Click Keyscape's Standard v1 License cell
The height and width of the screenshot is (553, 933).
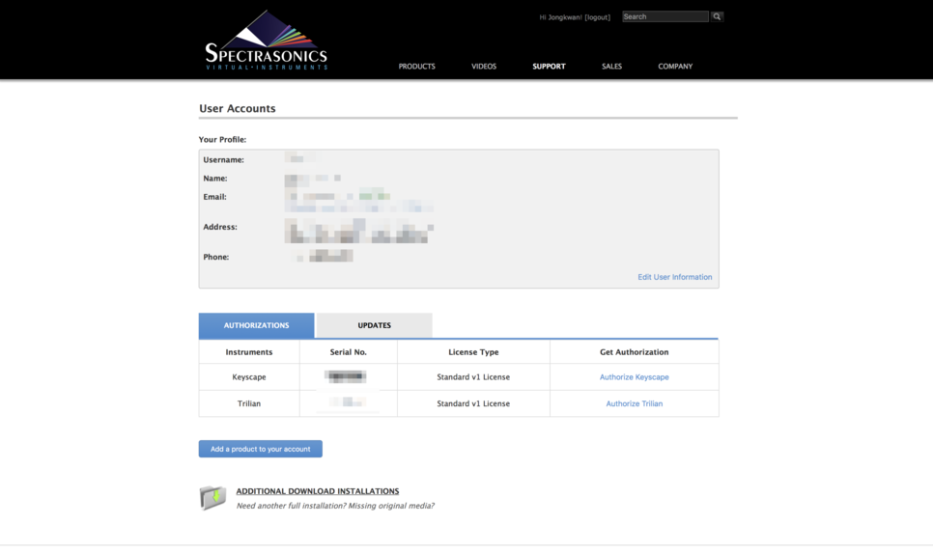473,377
